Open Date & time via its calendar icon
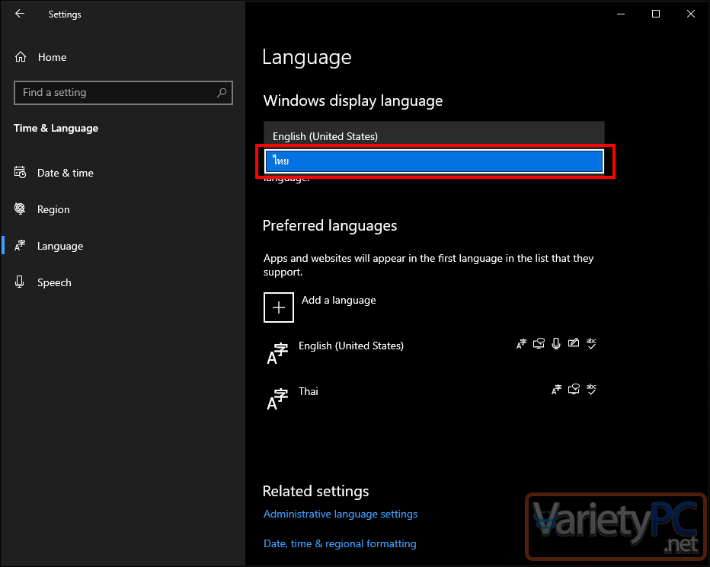The image size is (710, 567). point(20,173)
